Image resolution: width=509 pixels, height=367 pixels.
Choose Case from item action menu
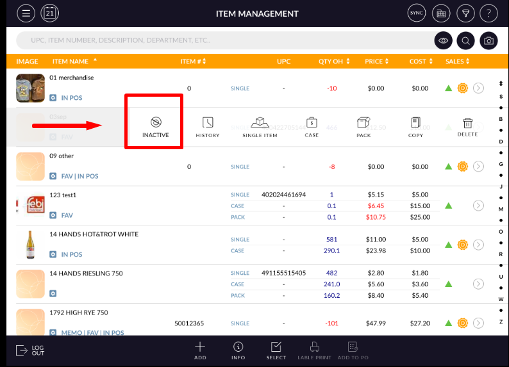click(312, 126)
